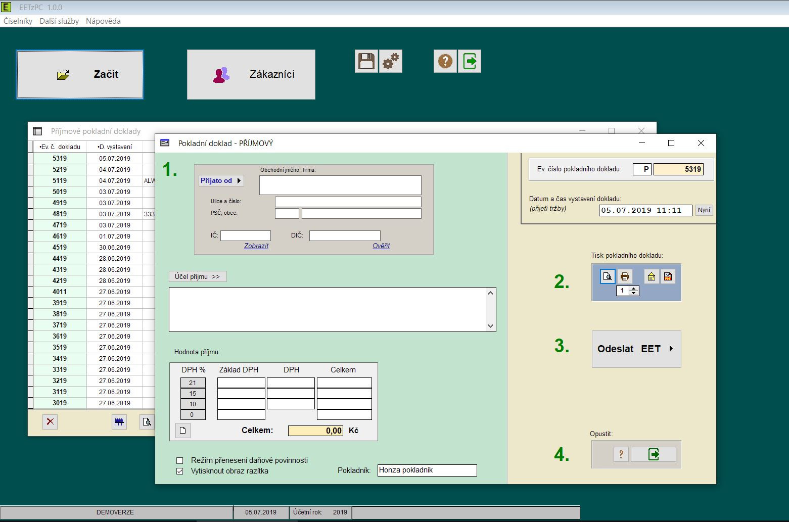Viewport: 789px width, 522px height.
Task: Click document number field showing 5319
Action: [x=678, y=169]
